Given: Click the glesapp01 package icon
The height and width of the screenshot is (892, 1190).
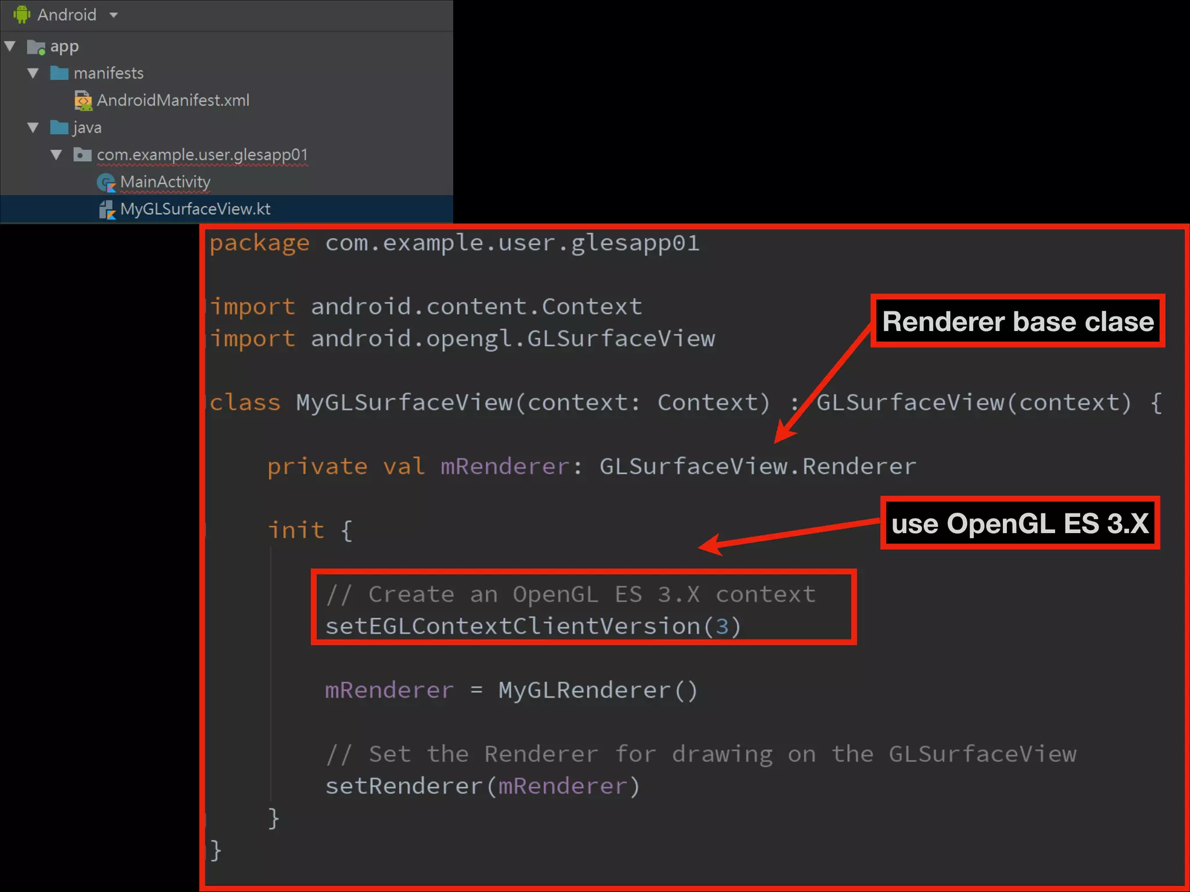Looking at the screenshot, I should tap(83, 154).
